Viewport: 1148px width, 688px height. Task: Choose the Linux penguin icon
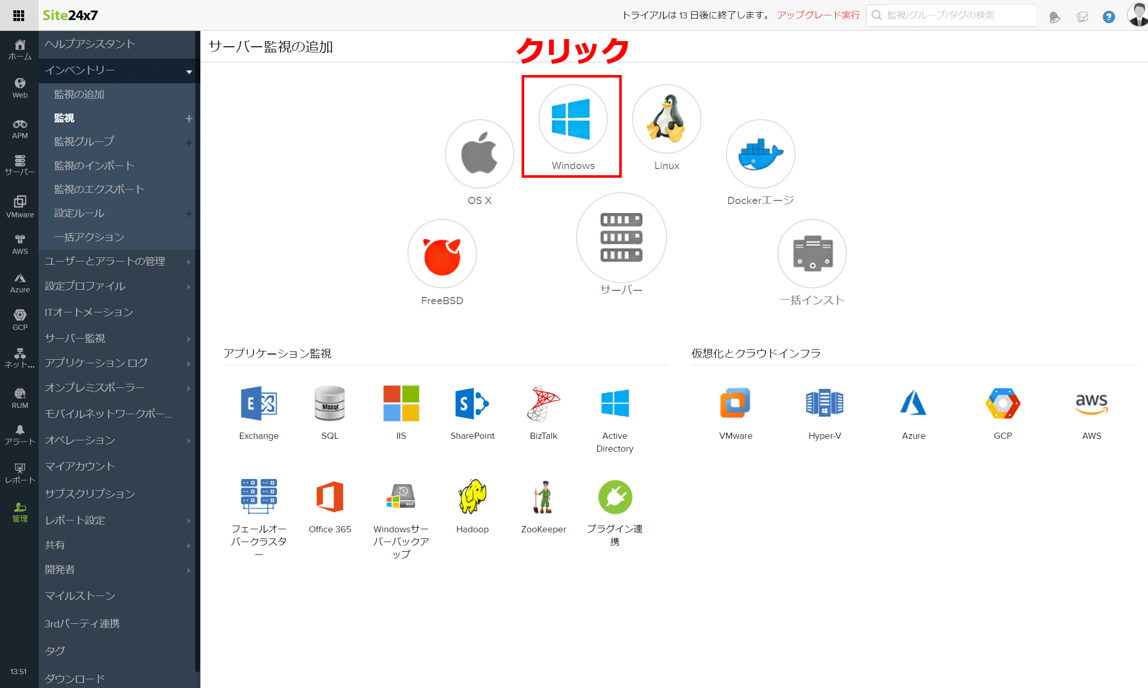[x=666, y=119]
